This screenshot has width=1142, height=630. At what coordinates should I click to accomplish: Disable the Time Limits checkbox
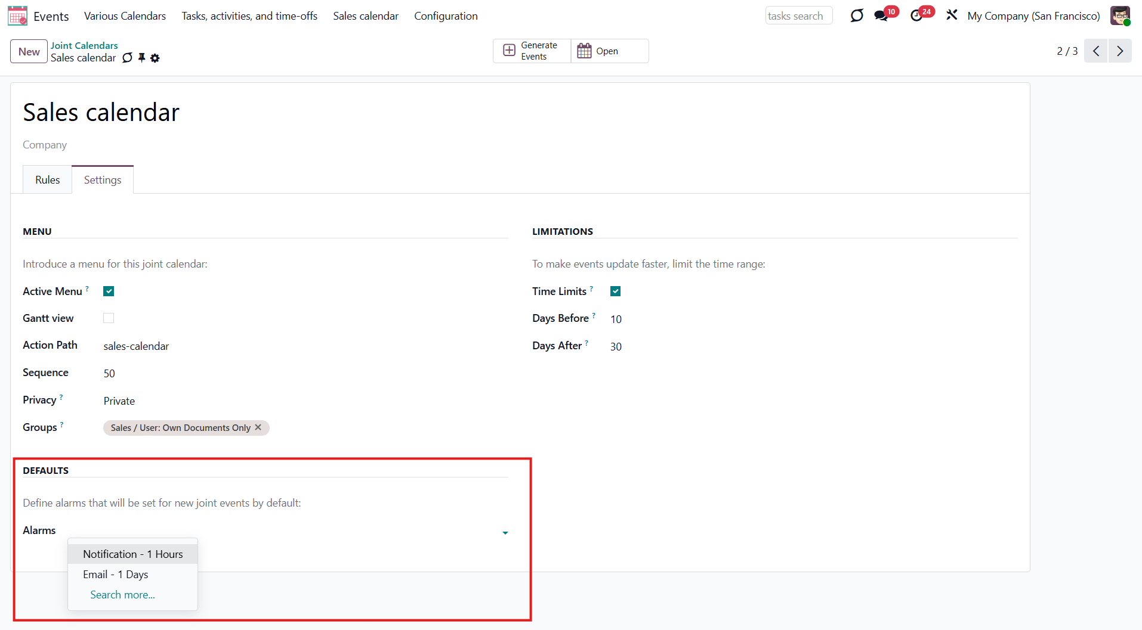[615, 291]
